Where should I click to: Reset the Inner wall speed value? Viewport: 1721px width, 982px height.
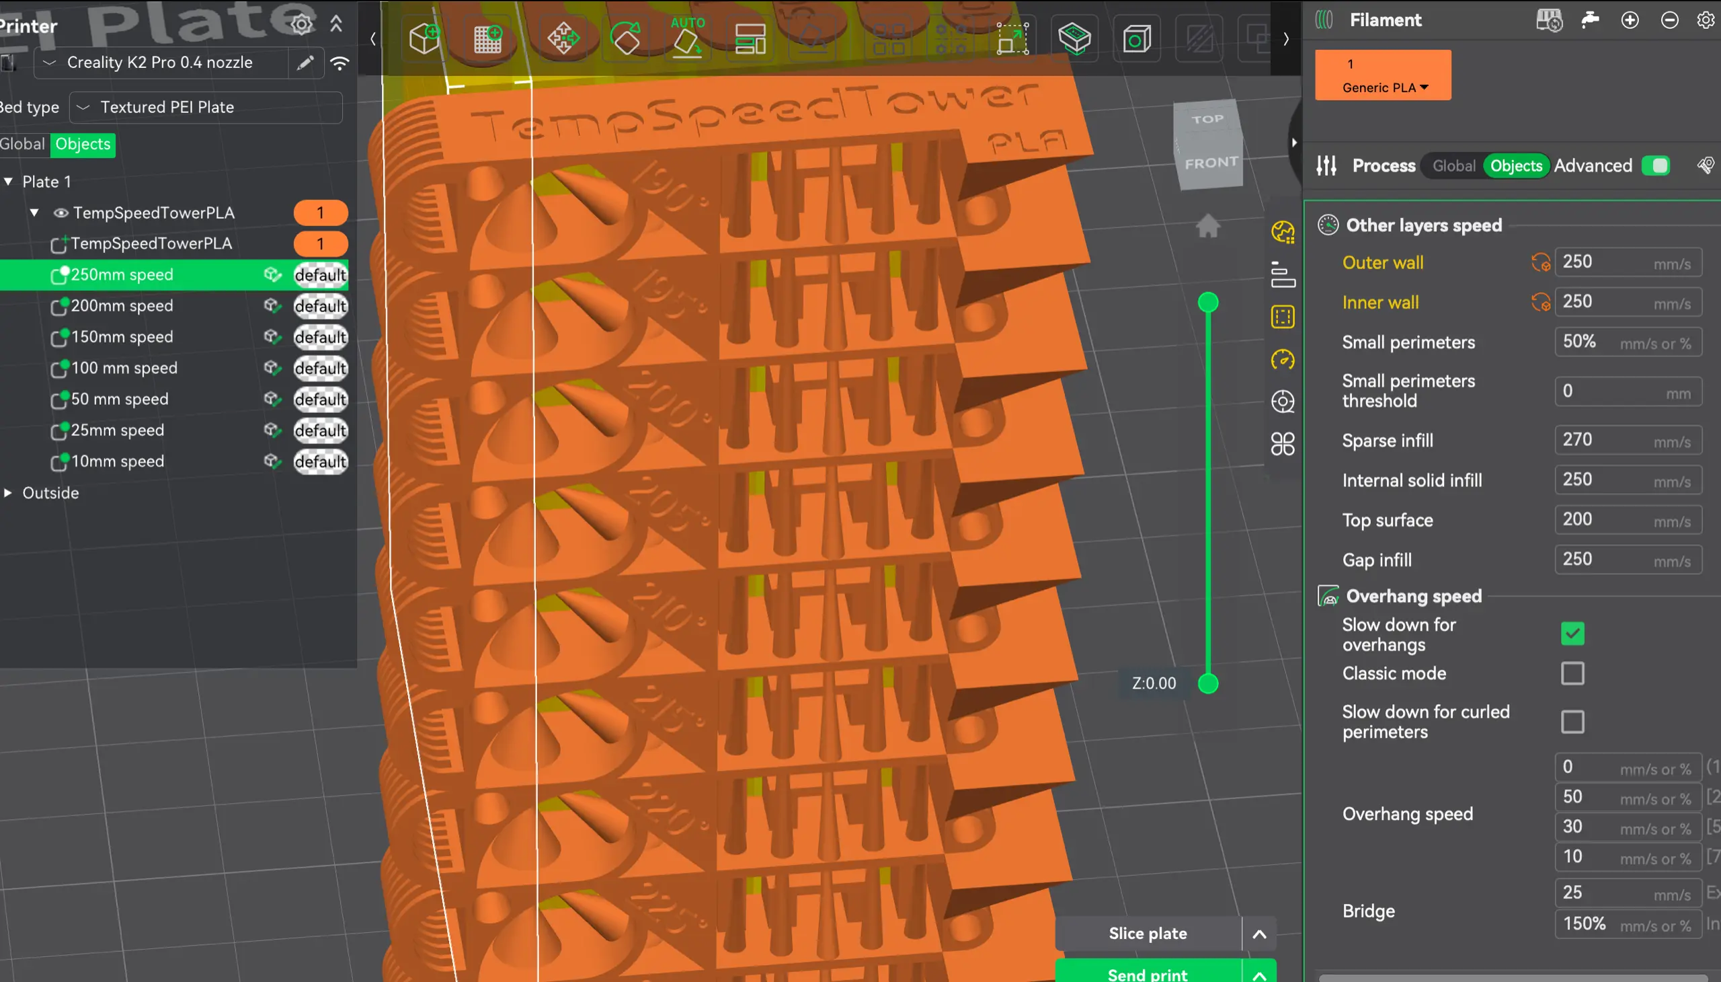click(1540, 301)
